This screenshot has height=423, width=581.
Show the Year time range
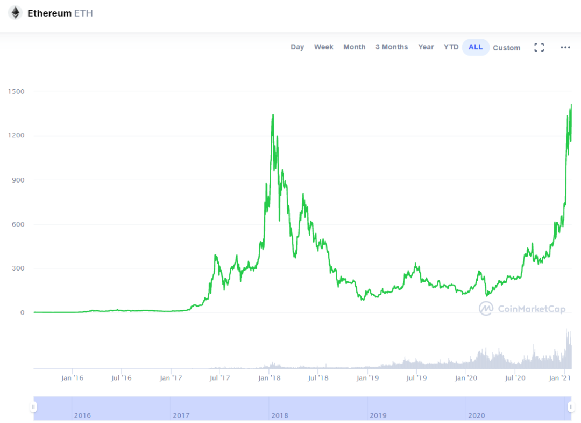[x=426, y=47]
